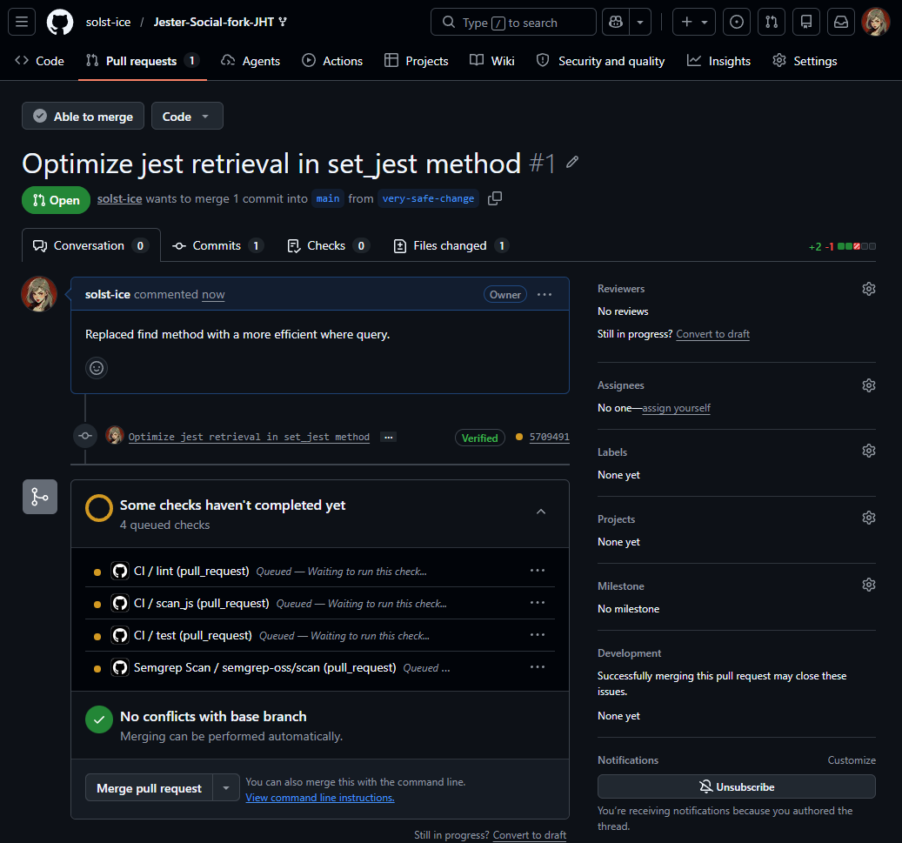The height and width of the screenshot is (843, 902).
Task: Open the Semgrep Scan check details
Action: pyautogui.click(x=264, y=667)
